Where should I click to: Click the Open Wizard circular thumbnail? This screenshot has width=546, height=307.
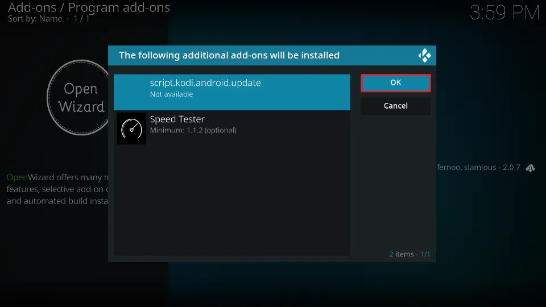[78, 97]
